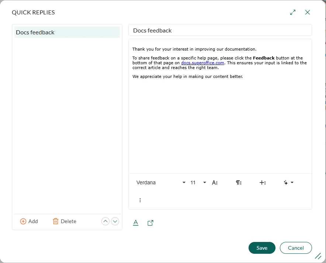Open the AI sparkle tools dropdown
Screen dimensions: 326x263
coord(288,182)
